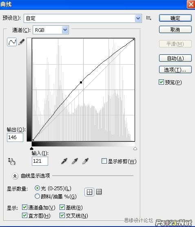195x227 pixels.
Task: Select the pencil draw-curve tool
Action: click(22, 42)
